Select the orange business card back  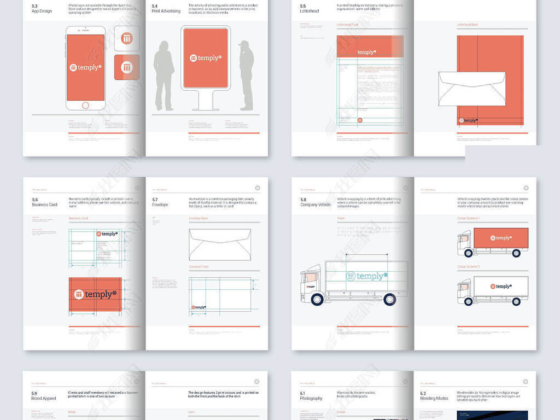point(95,294)
